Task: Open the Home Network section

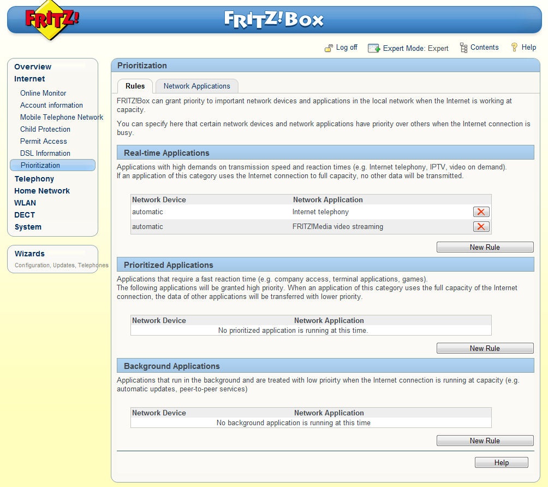Action: [42, 191]
